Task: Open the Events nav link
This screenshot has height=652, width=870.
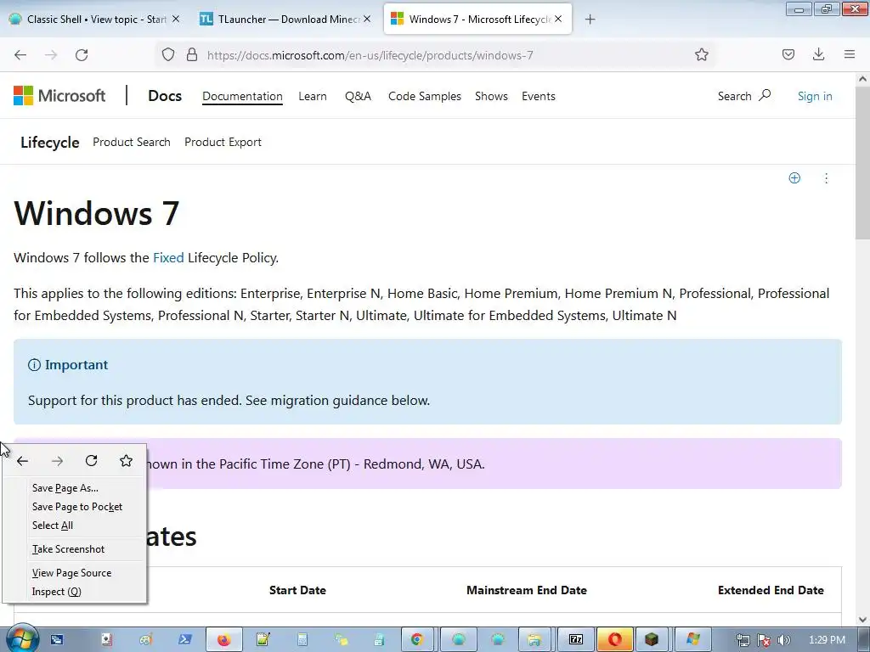Action: (x=538, y=96)
